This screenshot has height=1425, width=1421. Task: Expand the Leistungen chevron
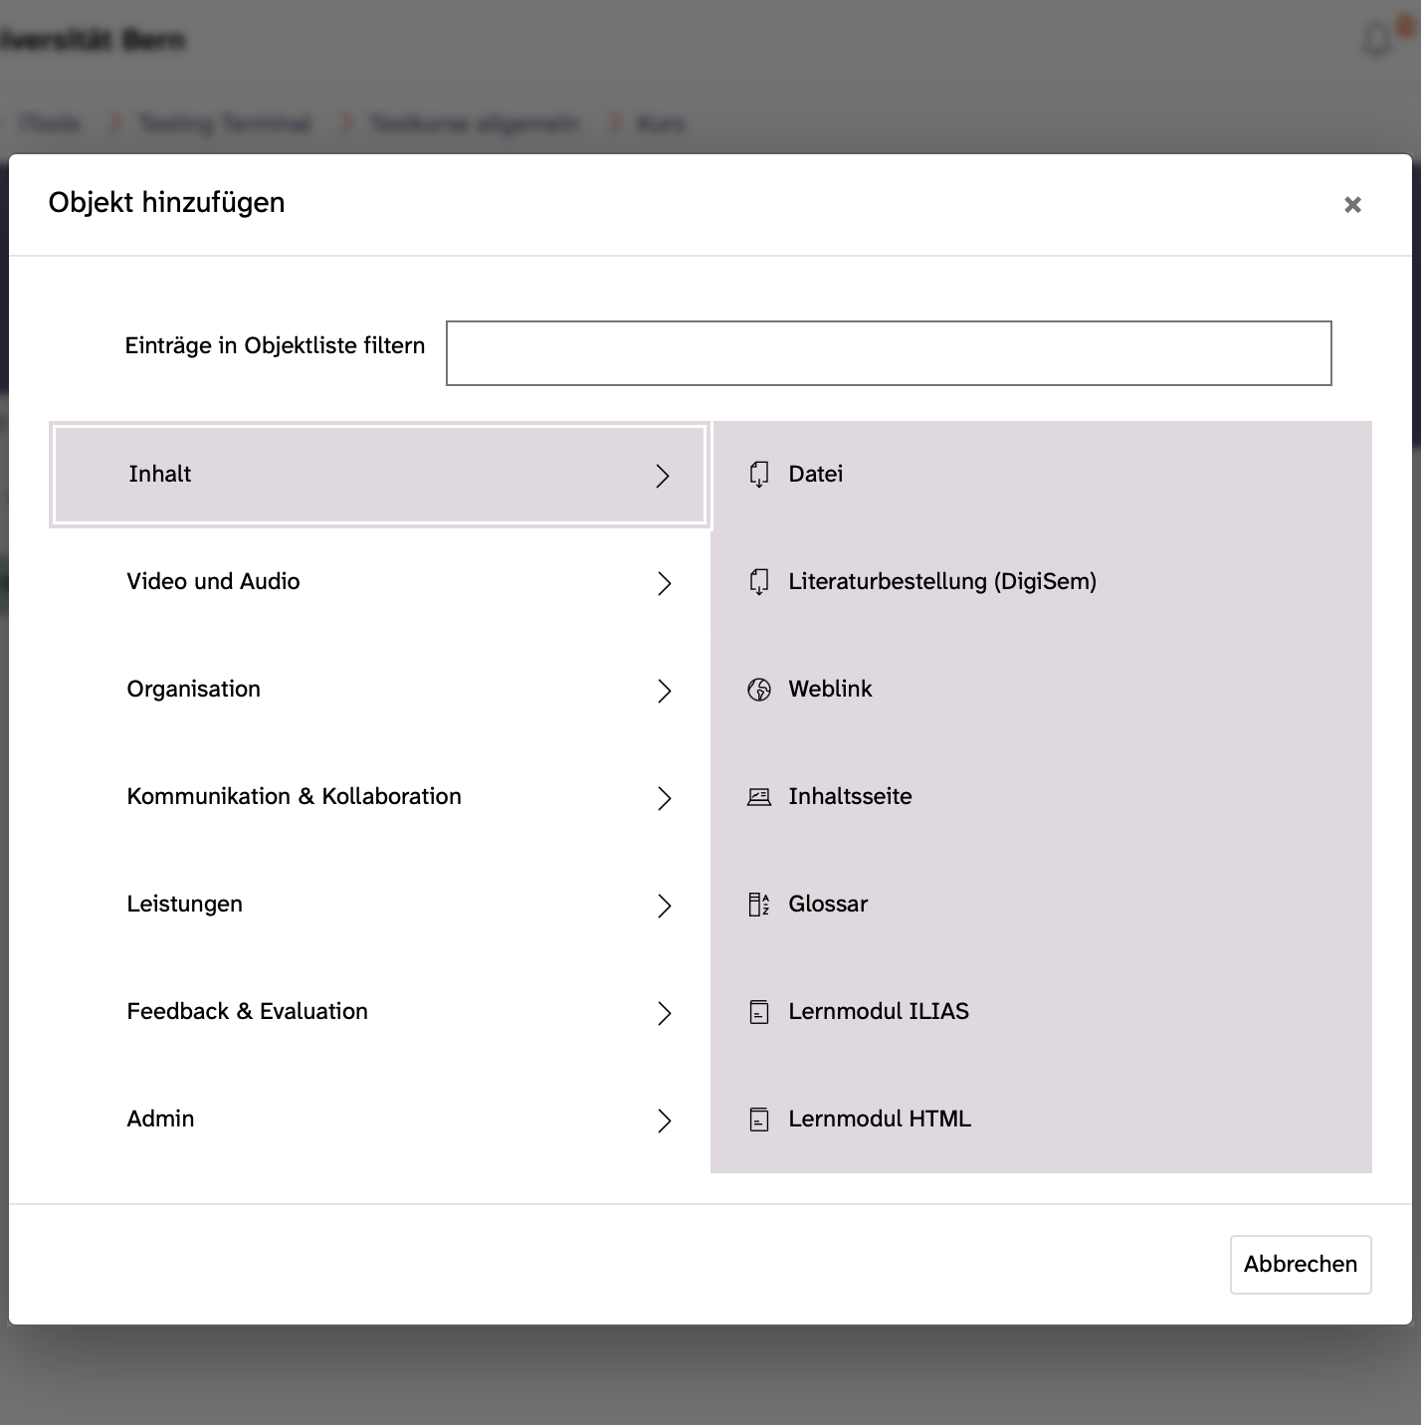(665, 906)
